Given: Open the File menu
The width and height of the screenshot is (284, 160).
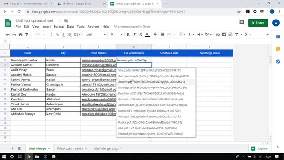Looking at the screenshot, I should (18, 27).
